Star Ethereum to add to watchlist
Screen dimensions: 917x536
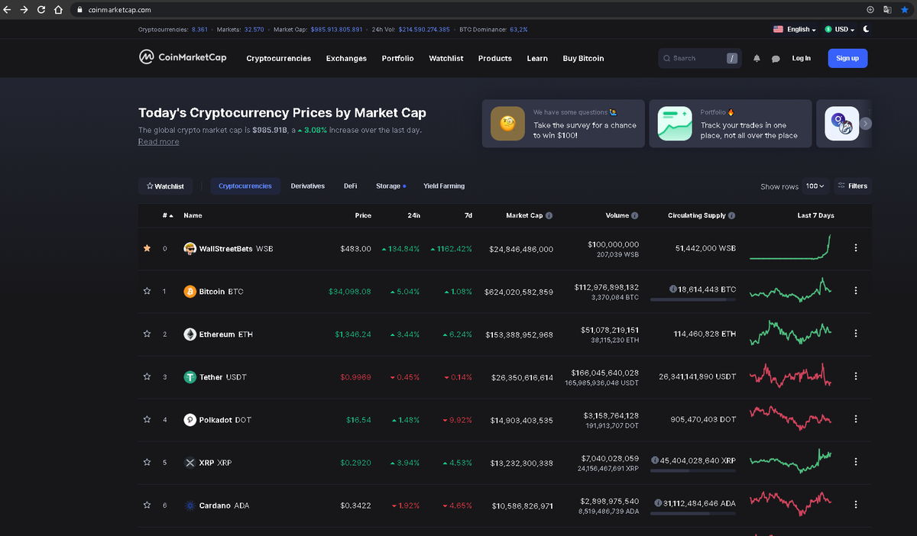click(x=147, y=334)
